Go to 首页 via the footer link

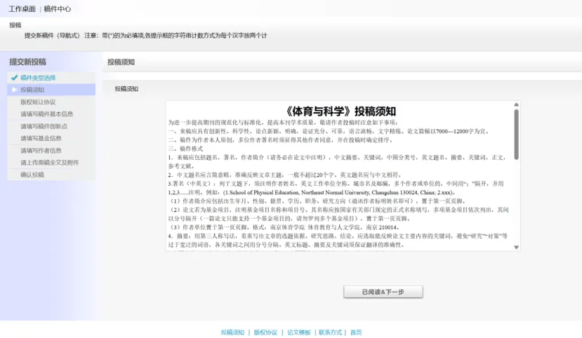pyautogui.click(x=356, y=332)
